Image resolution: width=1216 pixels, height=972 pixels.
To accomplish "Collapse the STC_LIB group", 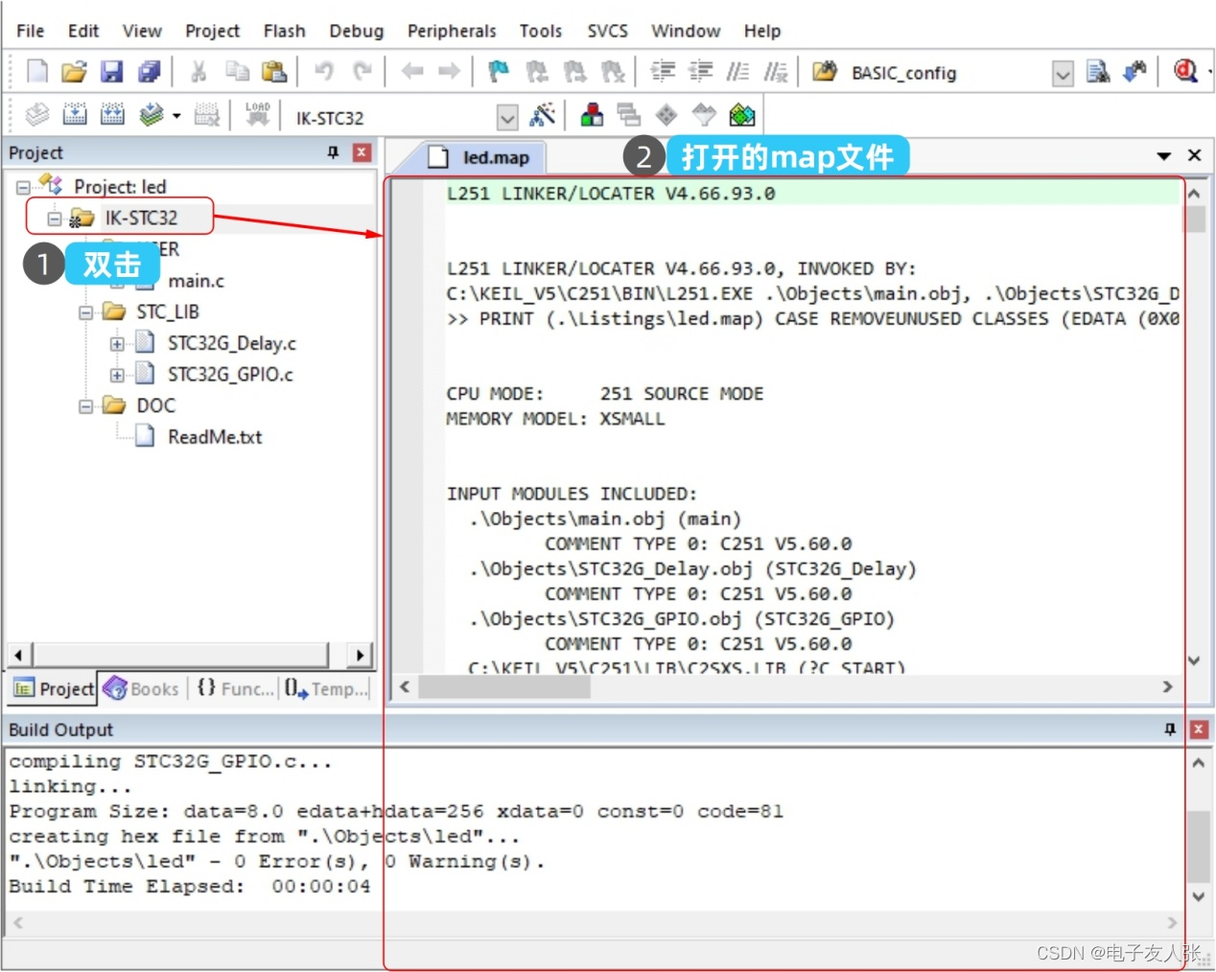I will point(85,312).
